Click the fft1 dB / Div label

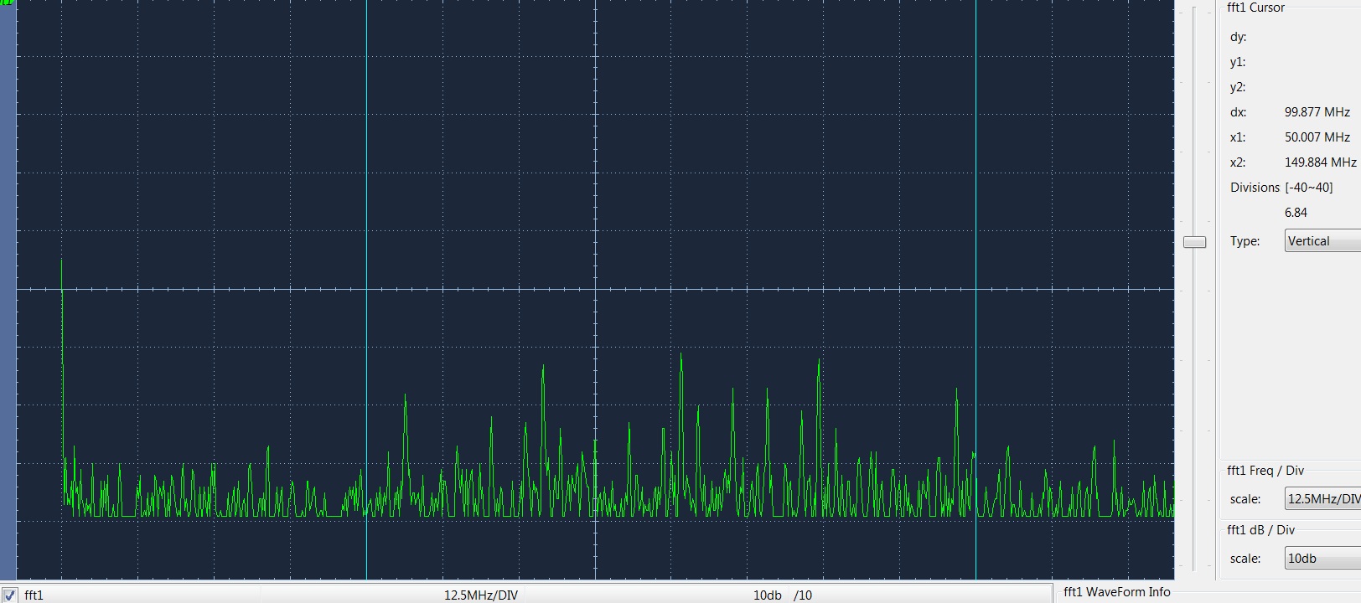1261,530
